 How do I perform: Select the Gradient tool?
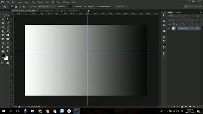tap(8, 35)
